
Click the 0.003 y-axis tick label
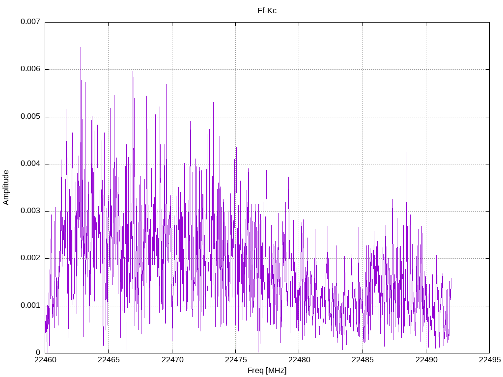coord(30,211)
